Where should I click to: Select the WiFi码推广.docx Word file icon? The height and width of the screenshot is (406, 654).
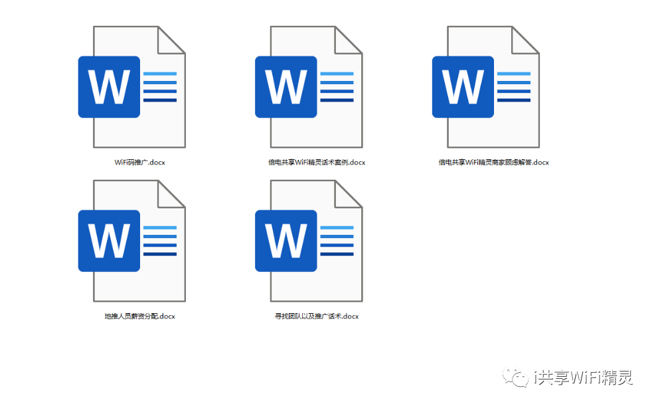132,87
